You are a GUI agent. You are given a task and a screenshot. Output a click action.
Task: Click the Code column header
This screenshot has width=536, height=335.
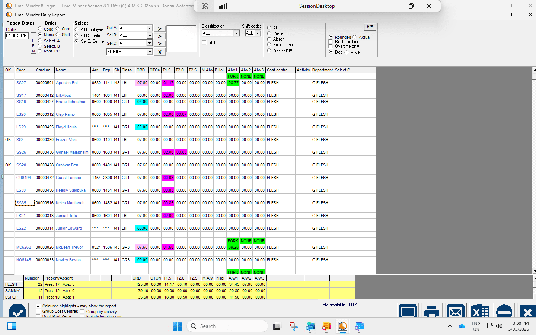click(25, 70)
